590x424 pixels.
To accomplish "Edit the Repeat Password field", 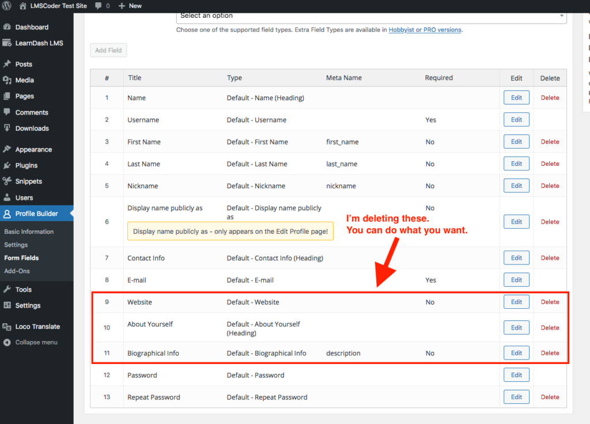I will [516, 397].
